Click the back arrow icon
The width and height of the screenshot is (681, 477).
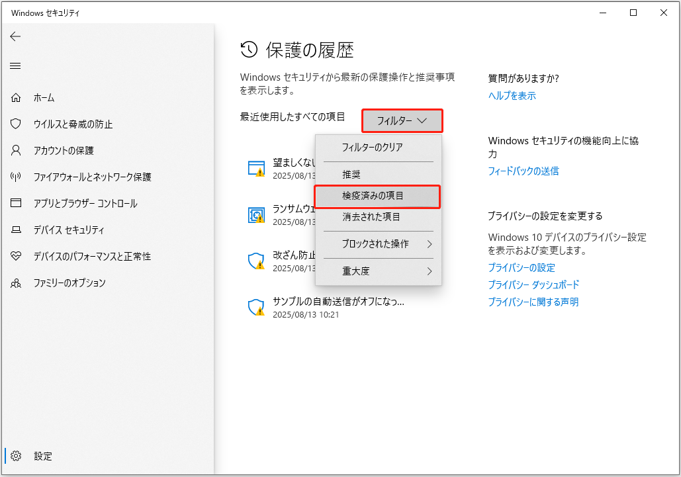click(16, 36)
